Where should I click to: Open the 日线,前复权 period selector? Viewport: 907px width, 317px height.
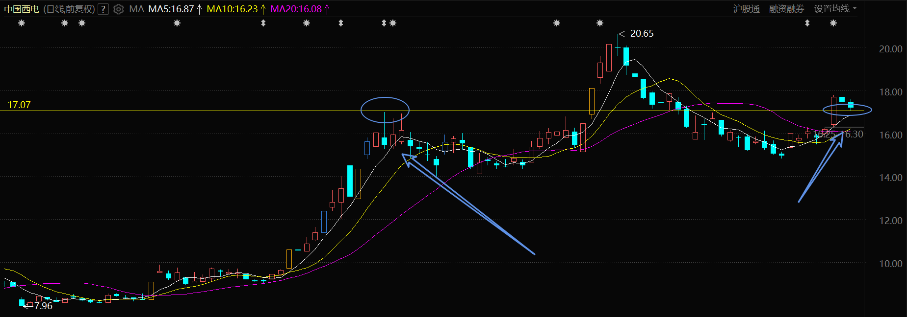pyautogui.click(x=69, y=9)
